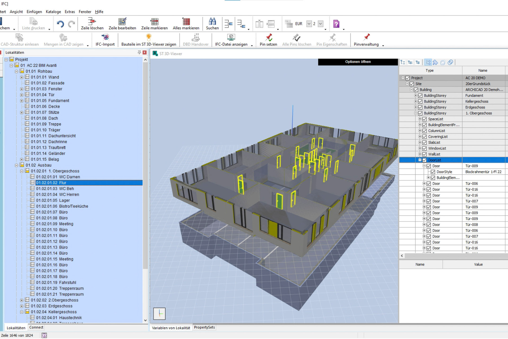The image size is (508, 339).
Task: Open the Kataloge menu
Action: pos(53,12)
